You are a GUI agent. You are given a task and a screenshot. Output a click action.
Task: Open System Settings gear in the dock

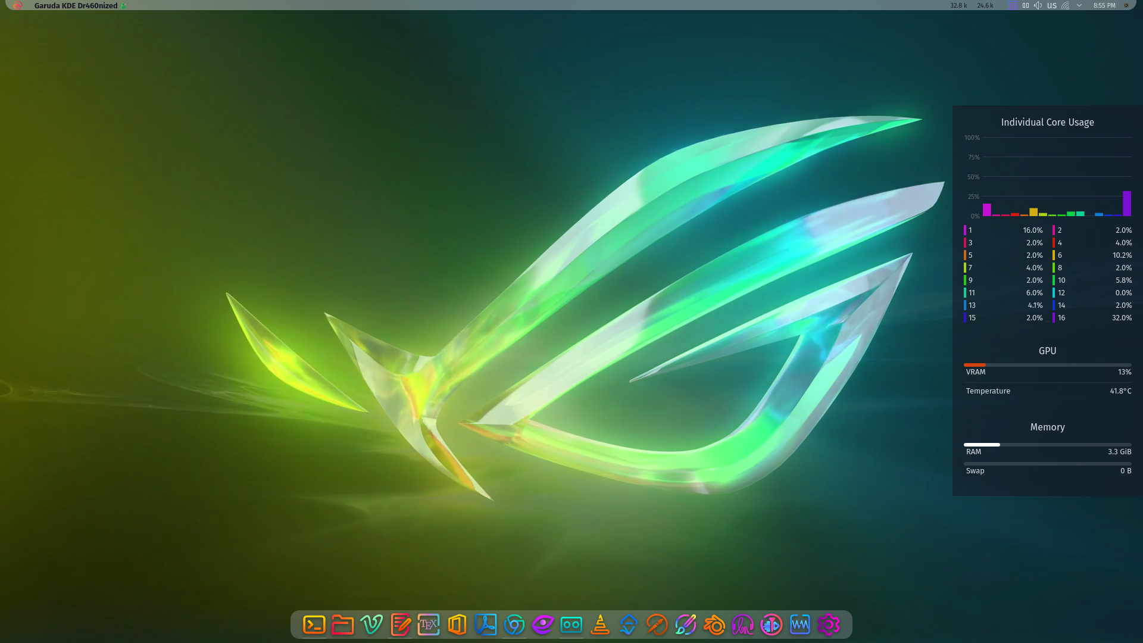coord(829,625)
